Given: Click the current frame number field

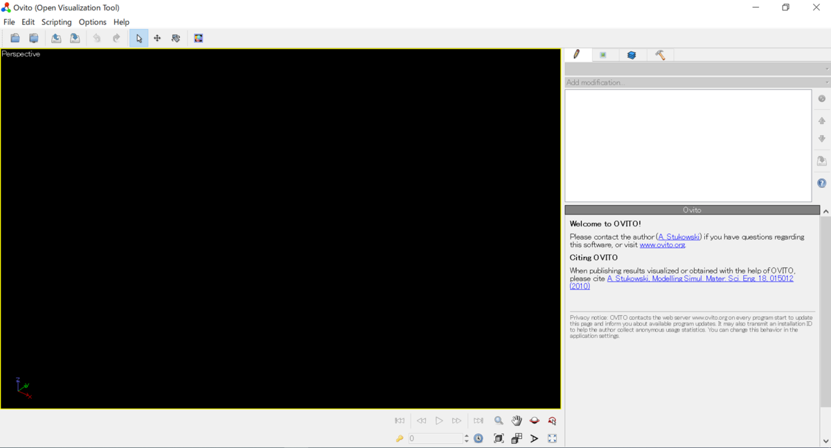Looking at the screenshot, I should tap(435, 438).
